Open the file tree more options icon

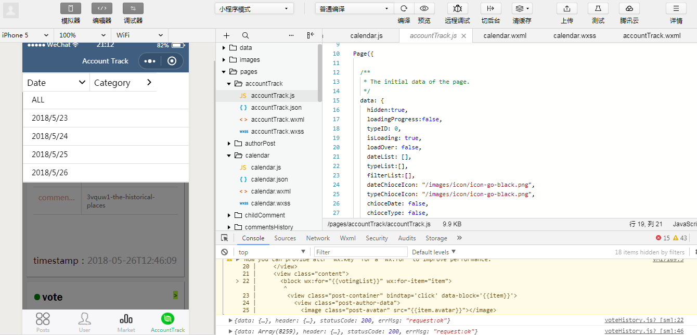291,35
